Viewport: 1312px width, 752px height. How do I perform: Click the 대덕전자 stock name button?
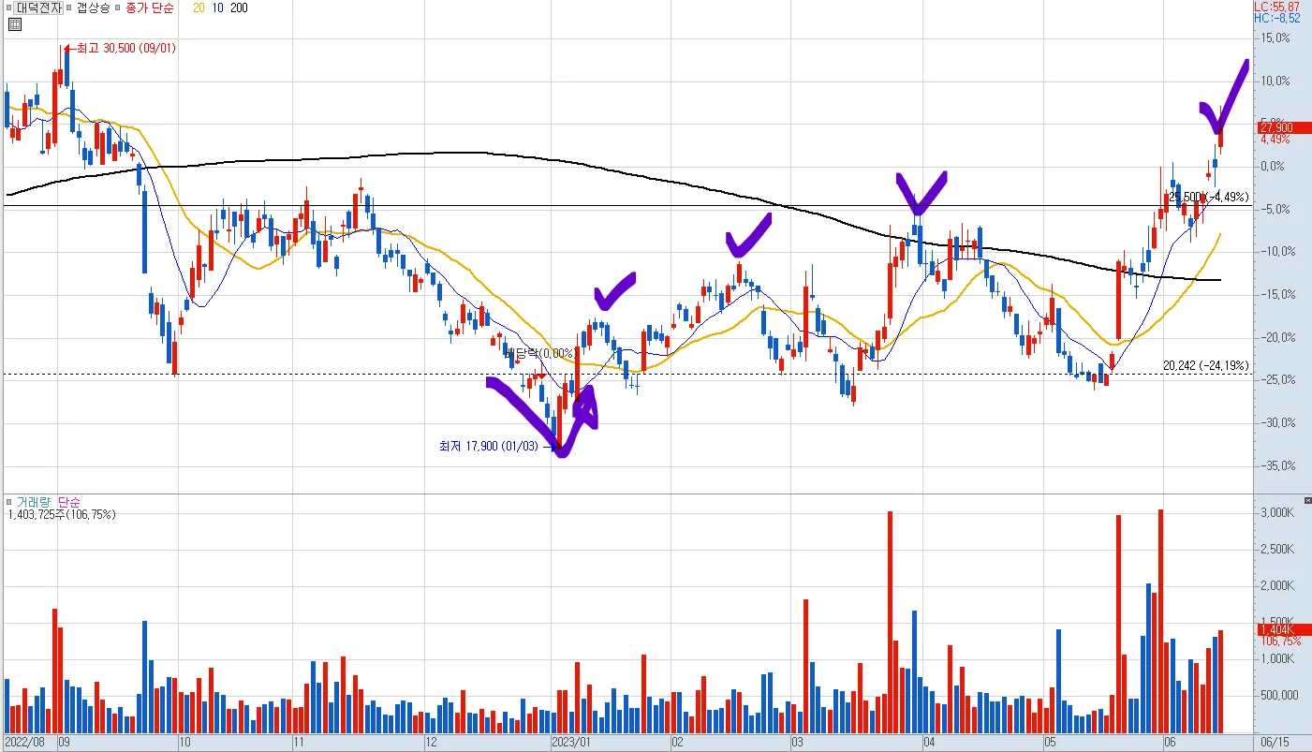pyautogui.click(x=38, y=7)
